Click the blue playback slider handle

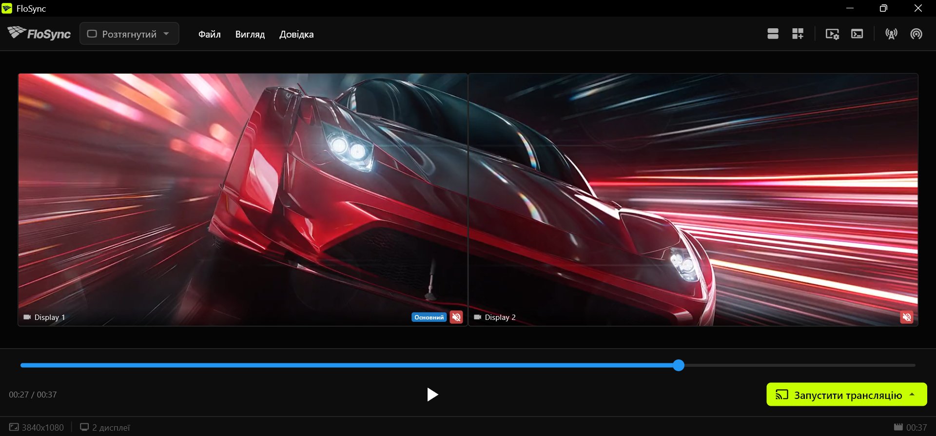click(679, 365)
